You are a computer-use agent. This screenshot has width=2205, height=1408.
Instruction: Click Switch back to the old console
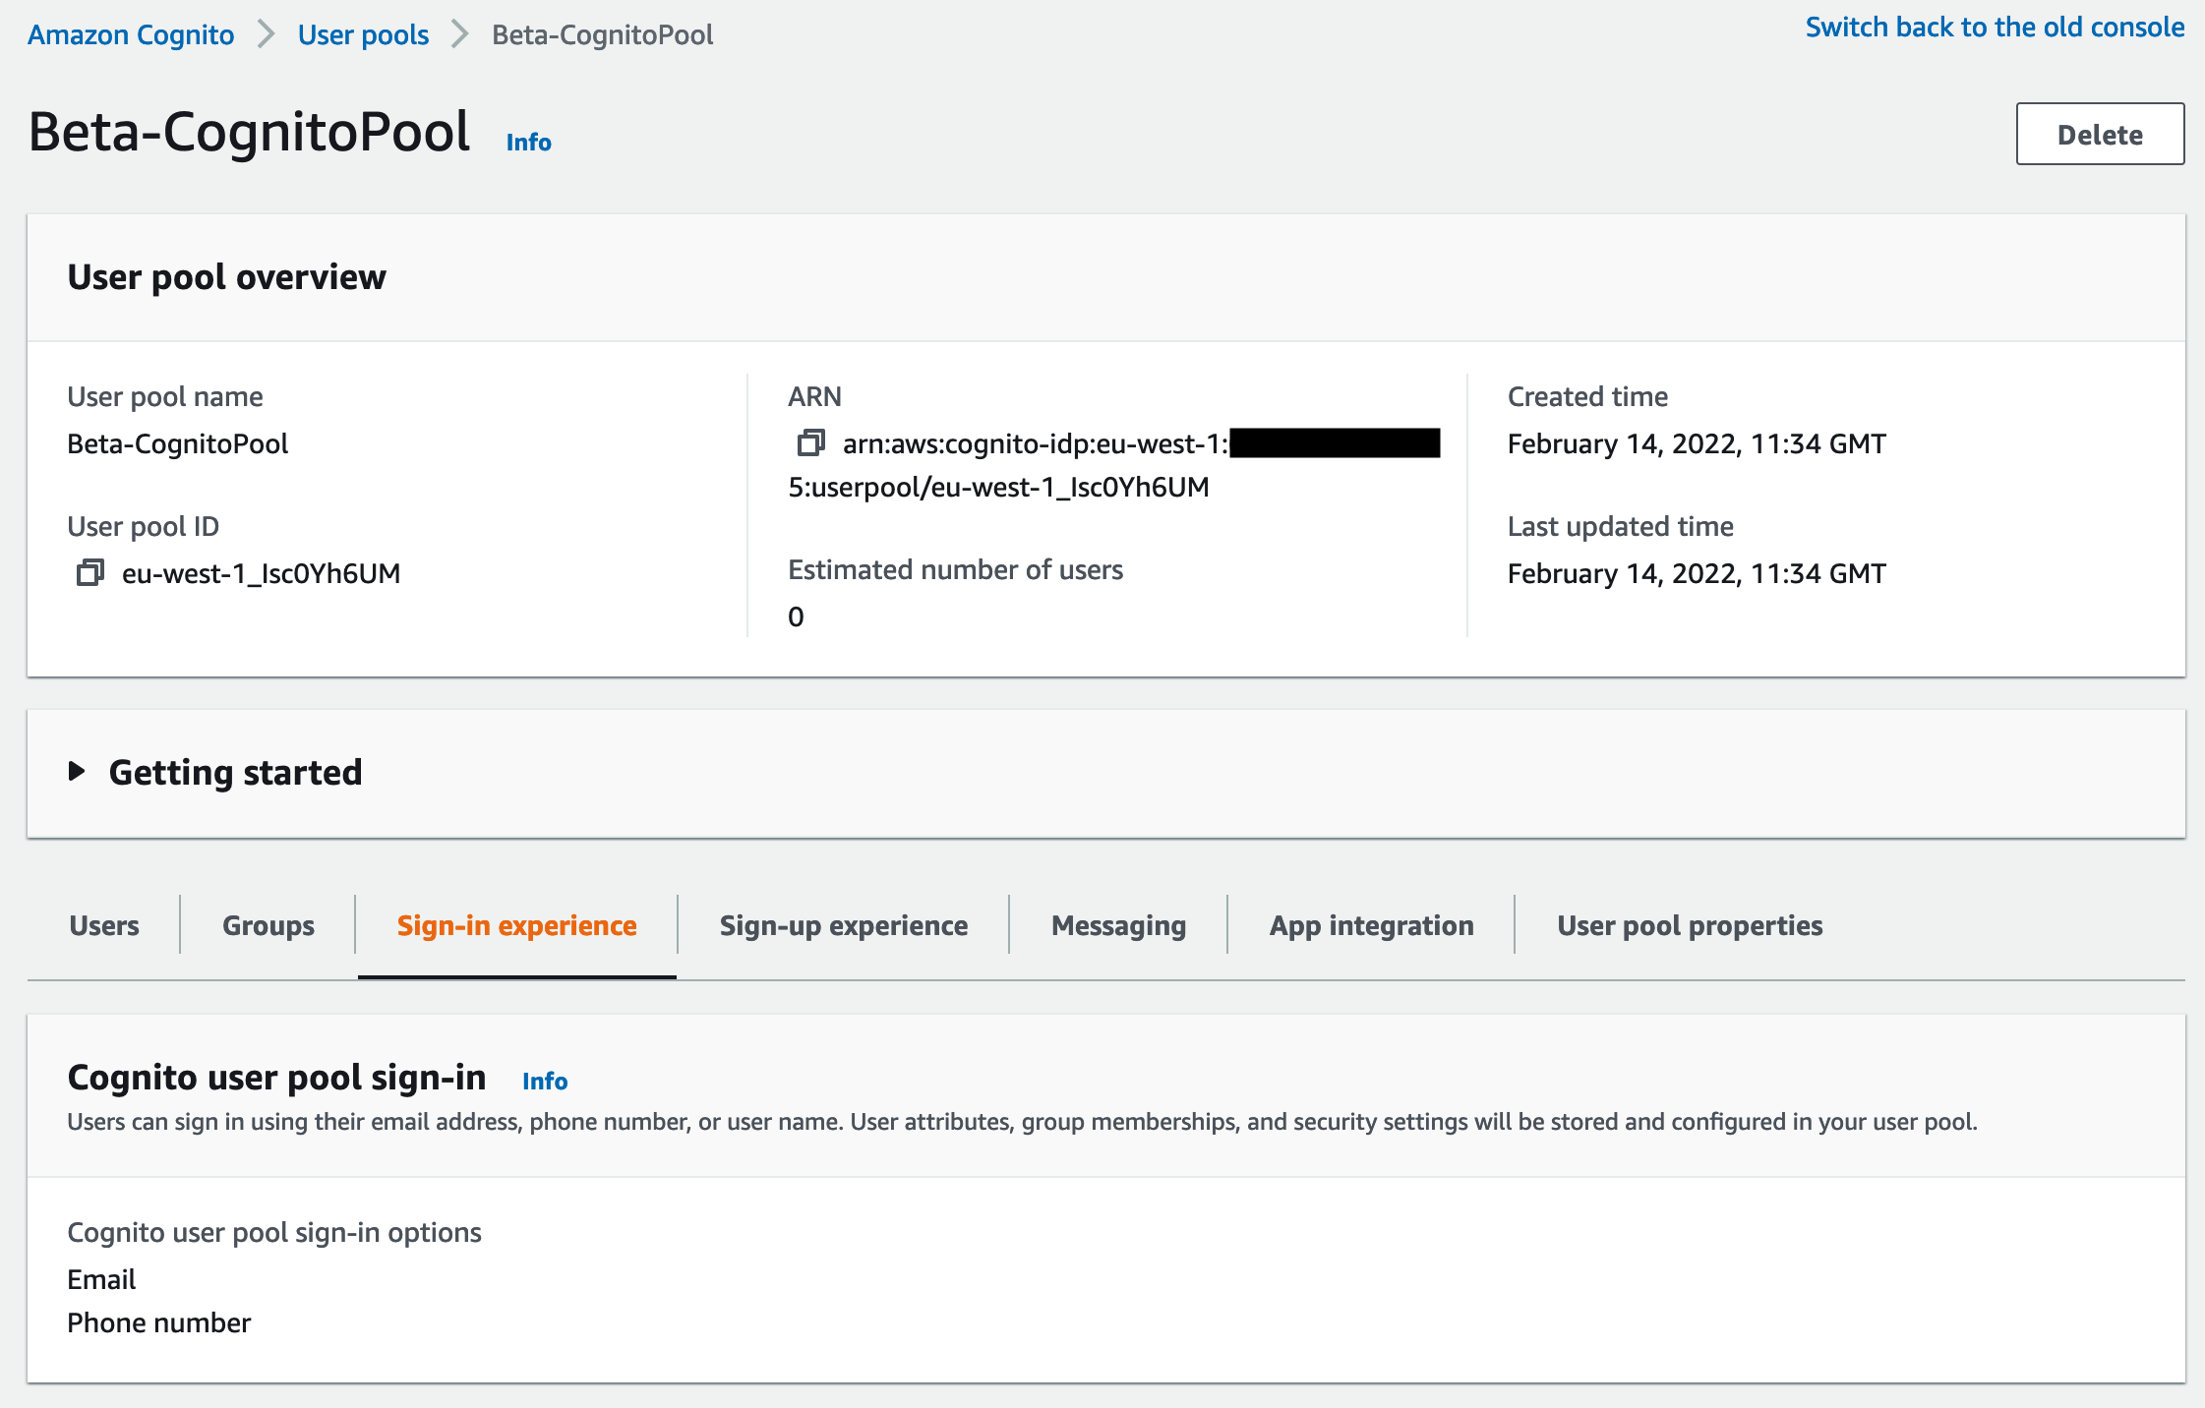click(1995, 27)
